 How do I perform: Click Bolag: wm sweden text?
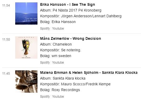(56, 56)
